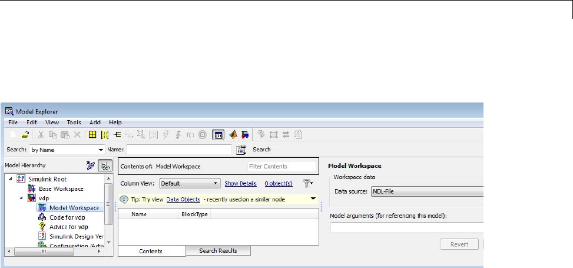Click the Cut scissors toolbar icon

click(x=41, y=135)
